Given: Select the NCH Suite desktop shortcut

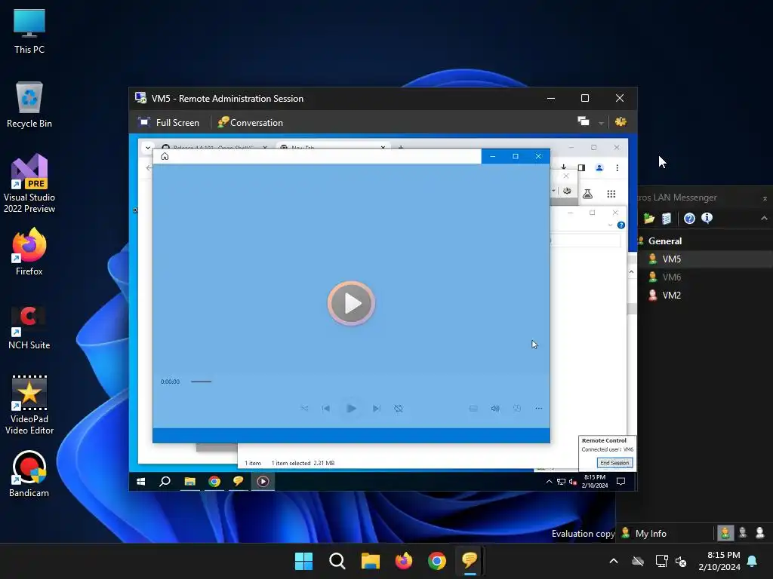Looking at the screenshot, I should point(29,327).
